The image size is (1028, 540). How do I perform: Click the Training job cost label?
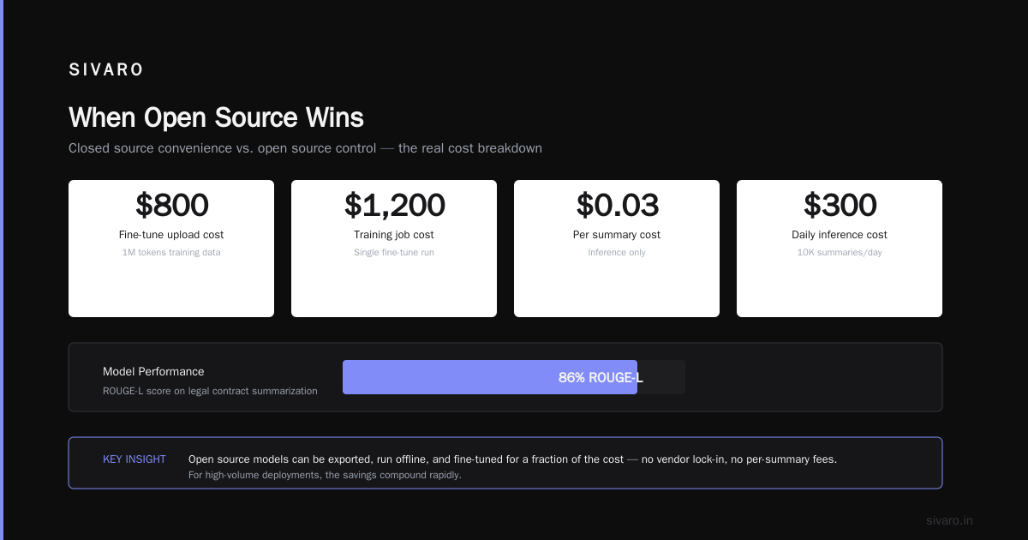[x=394, y=235]
